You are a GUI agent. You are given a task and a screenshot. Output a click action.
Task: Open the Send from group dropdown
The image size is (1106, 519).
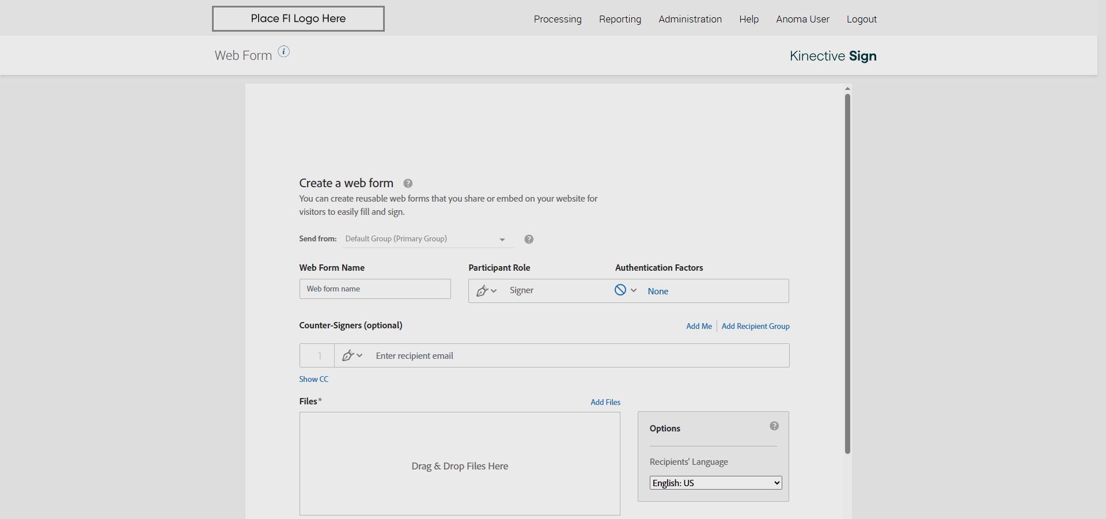tap(425, 239)
